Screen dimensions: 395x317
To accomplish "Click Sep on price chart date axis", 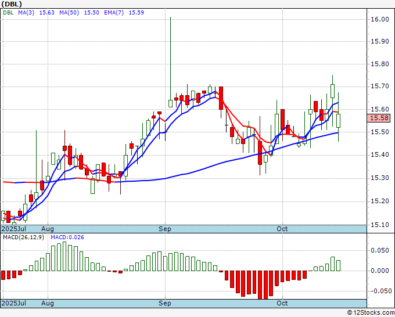I will pyautogui.click(x=165, y=229).
